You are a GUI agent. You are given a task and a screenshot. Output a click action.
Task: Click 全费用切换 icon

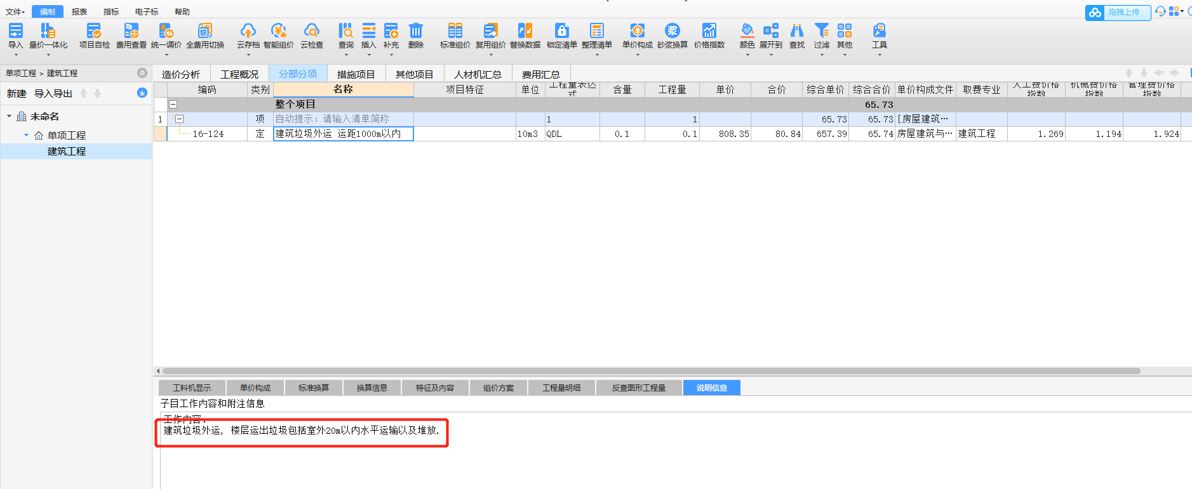click(204, 30)
